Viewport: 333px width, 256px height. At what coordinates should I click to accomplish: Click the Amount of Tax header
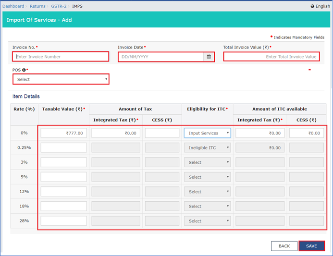tap(136, 109)
